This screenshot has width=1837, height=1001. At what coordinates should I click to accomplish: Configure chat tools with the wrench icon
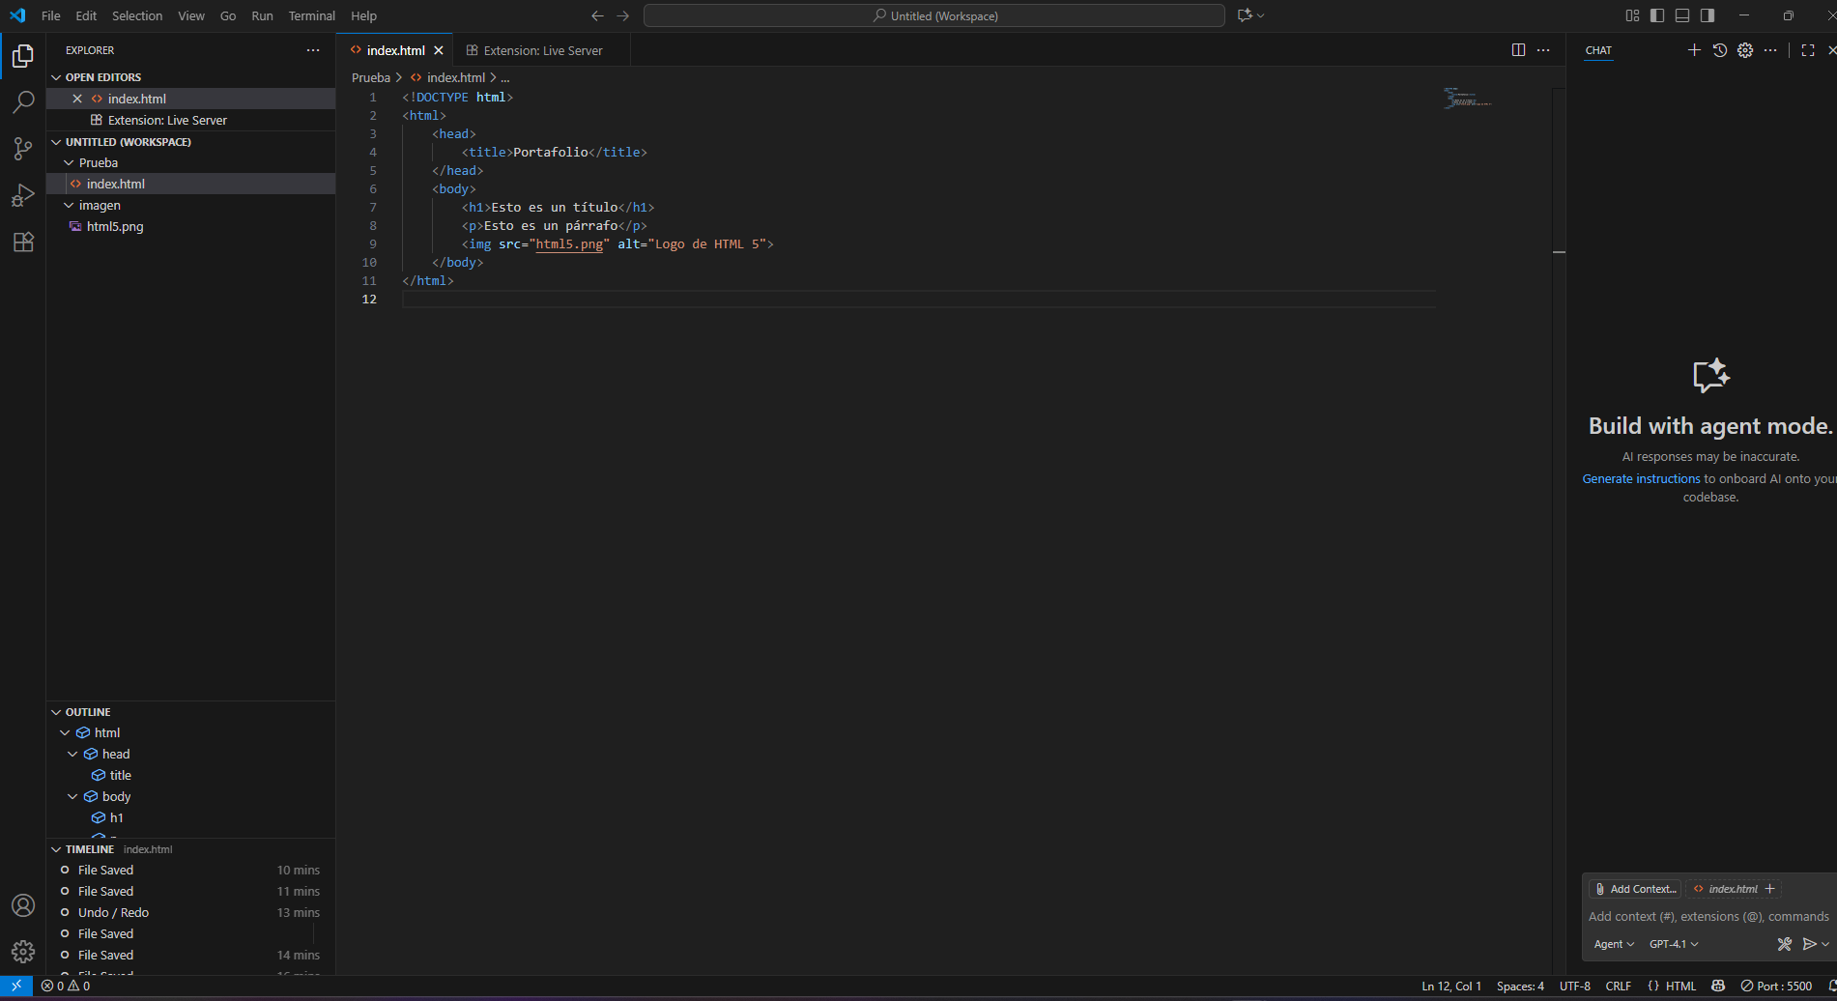click(x=1785, y=944)
